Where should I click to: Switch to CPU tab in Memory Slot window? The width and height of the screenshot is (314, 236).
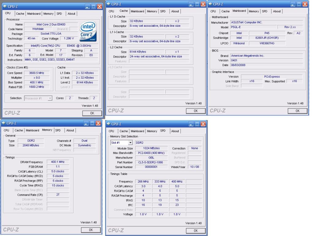pyautogui.click(x=111, y=131)
